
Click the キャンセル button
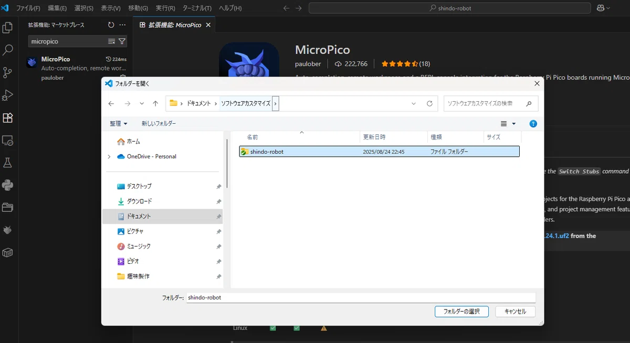click(515, 312)
